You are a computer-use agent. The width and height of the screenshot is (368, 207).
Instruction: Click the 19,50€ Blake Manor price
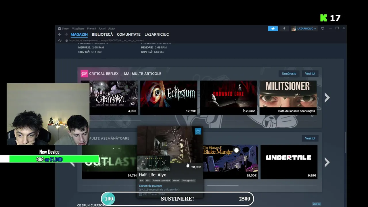tap(252, 175)
